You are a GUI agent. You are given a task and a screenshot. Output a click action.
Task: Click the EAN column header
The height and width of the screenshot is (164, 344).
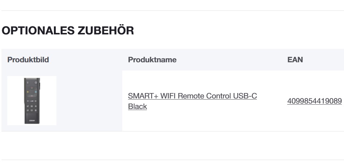[x=295, y=60]
